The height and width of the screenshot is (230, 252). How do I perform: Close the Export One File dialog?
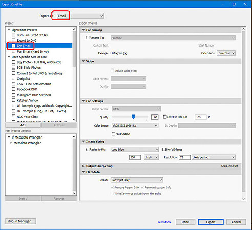[245, 4]
